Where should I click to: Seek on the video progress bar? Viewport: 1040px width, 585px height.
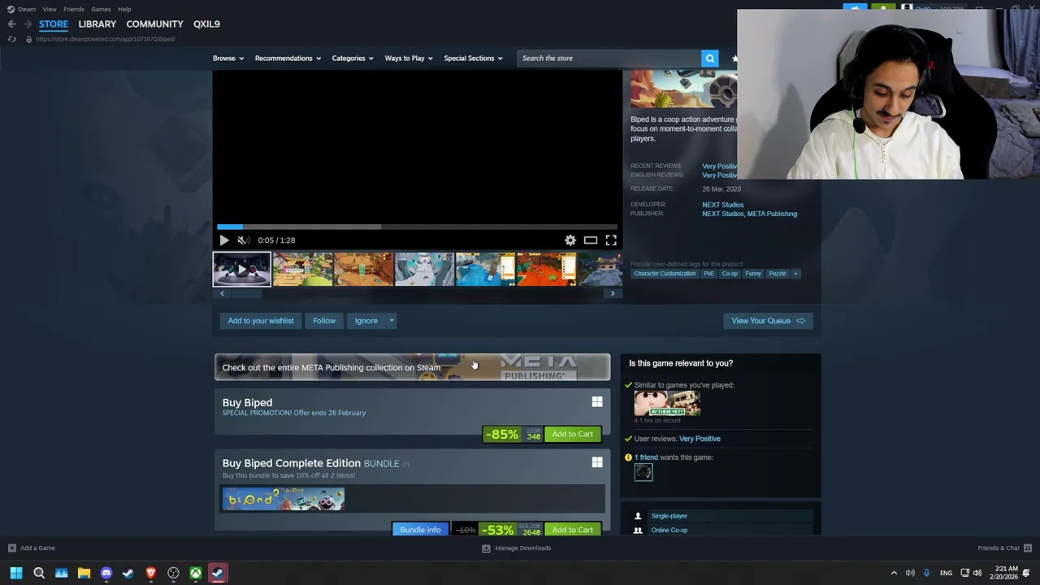pyautogui.click(x=417, y=227)
